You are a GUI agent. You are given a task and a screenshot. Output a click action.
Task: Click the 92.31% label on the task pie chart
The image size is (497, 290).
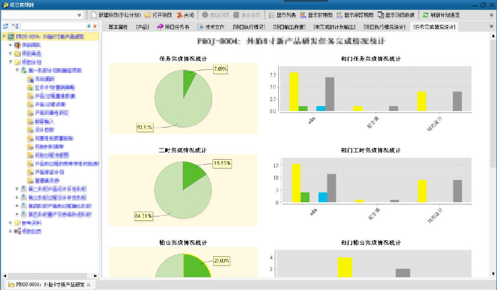coord(145,128)
